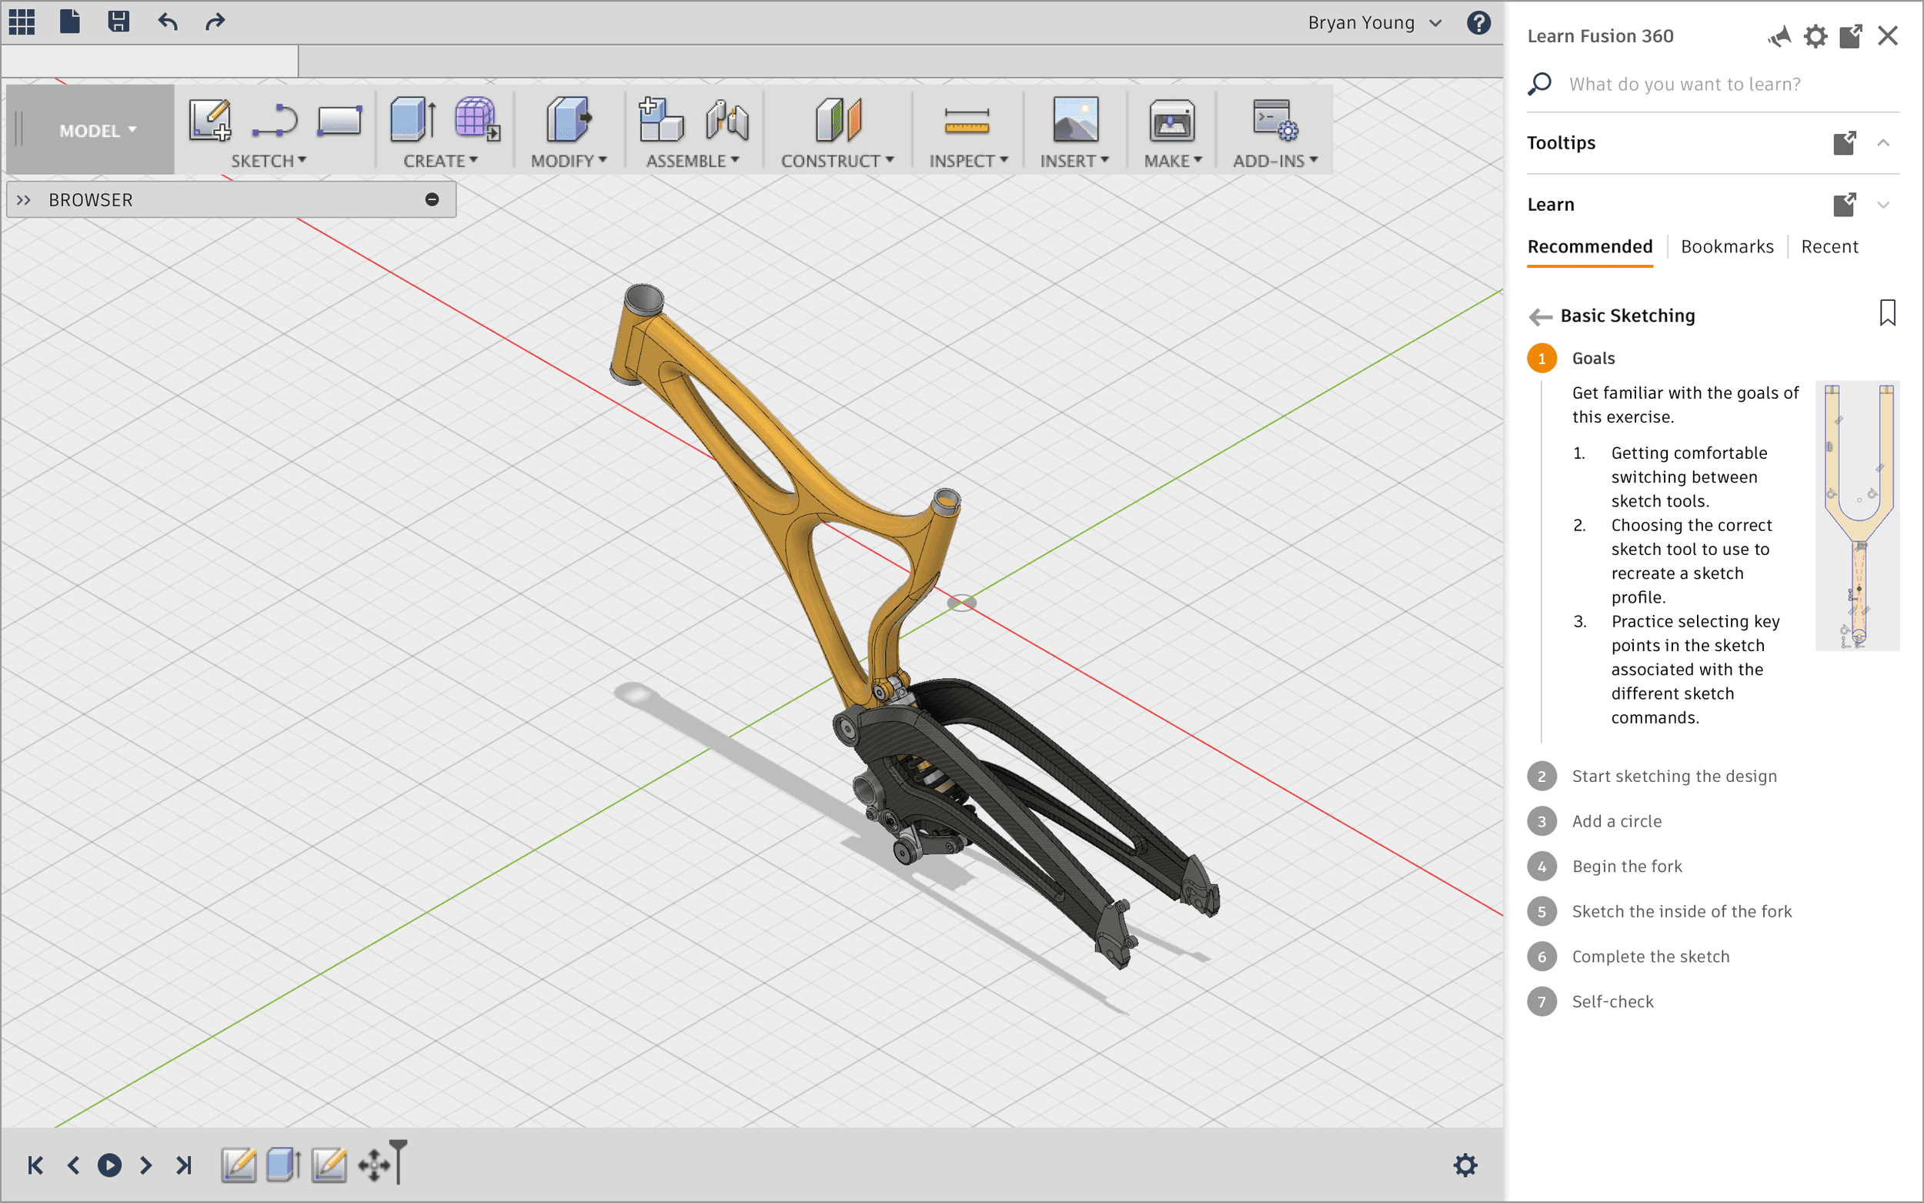Collapse the Tooltips section chevron
The height and width of the screenshot is (1203, 1924).
pyautogui.click(x=1882, y=143)
